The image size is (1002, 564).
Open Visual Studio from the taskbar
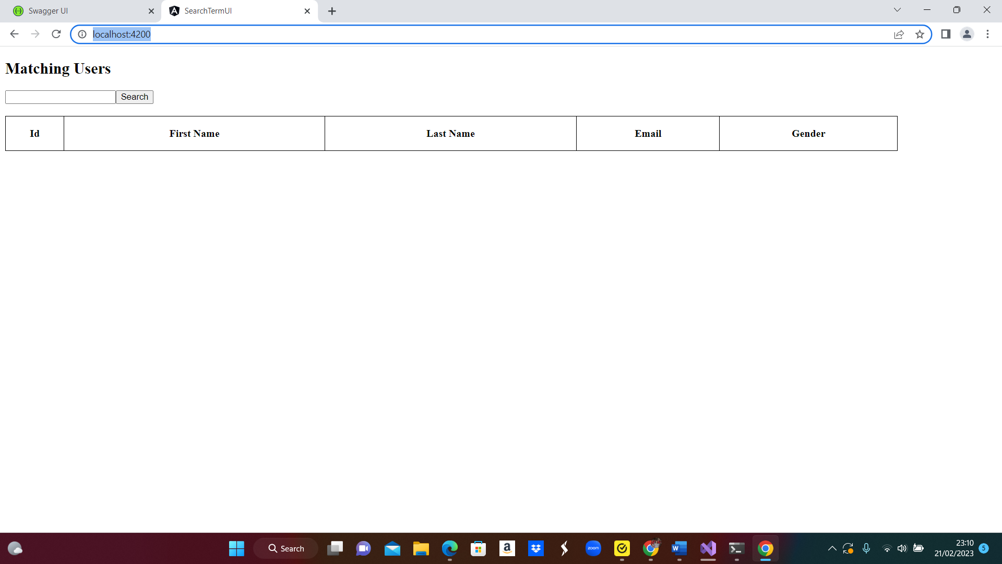click(707, 548)
